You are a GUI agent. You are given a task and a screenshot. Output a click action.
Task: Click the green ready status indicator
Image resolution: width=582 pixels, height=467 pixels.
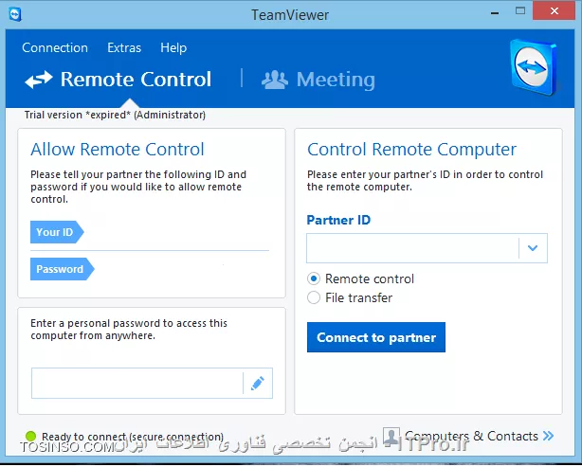[x=31, y=436]
